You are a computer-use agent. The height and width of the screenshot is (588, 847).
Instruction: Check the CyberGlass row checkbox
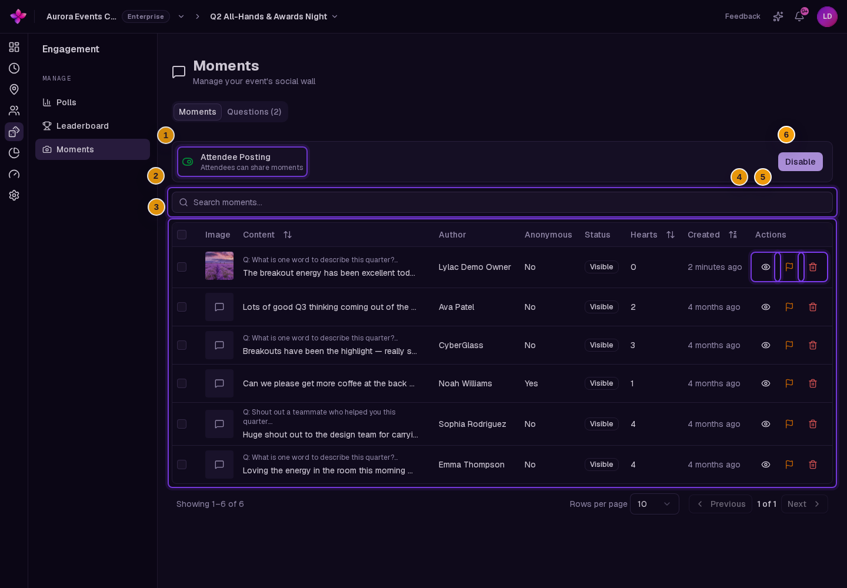182,345
